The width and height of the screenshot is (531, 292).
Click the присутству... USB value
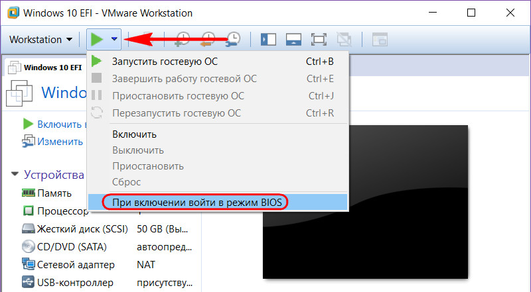pyautogui.click(x=165, y=283)
